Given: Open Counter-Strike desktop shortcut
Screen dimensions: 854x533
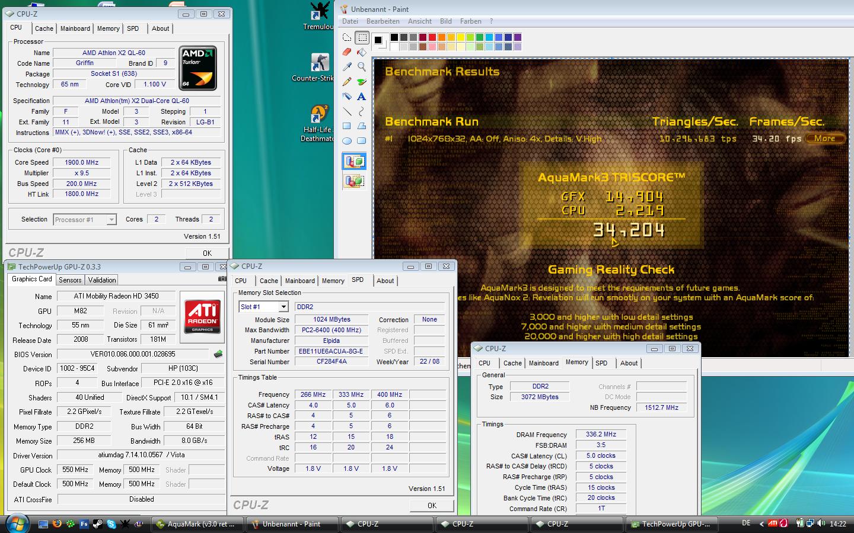Looking at the screenshot, I should (x=320, y=67).
